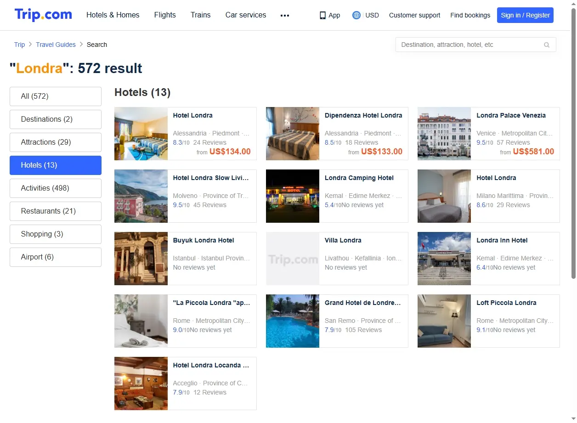Click the App phone icon
The image size is (577, 423).
[322, 15]
